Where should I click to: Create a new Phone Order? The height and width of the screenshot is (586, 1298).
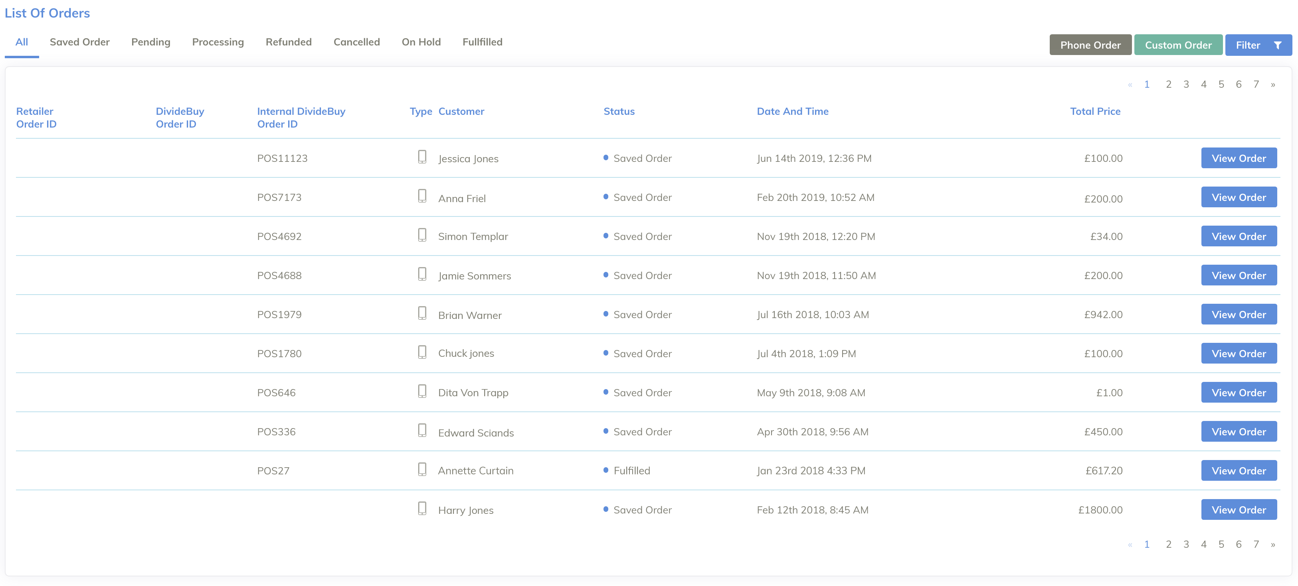click(x=1090, y=45)
